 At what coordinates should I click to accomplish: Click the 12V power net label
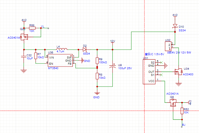pyautogui.click(x=112, y=41)
